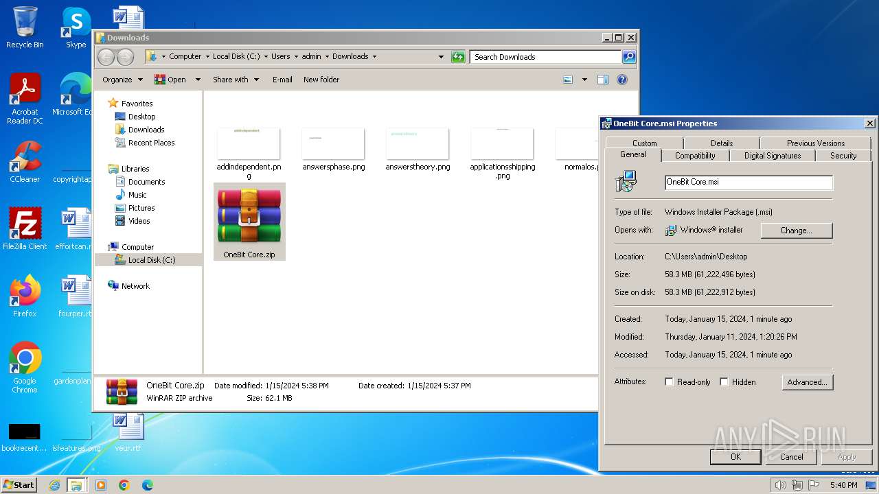This screenshot has height=494, width=879.
Task: Select the applicationsshipping.png file
Action: (503, 154)
